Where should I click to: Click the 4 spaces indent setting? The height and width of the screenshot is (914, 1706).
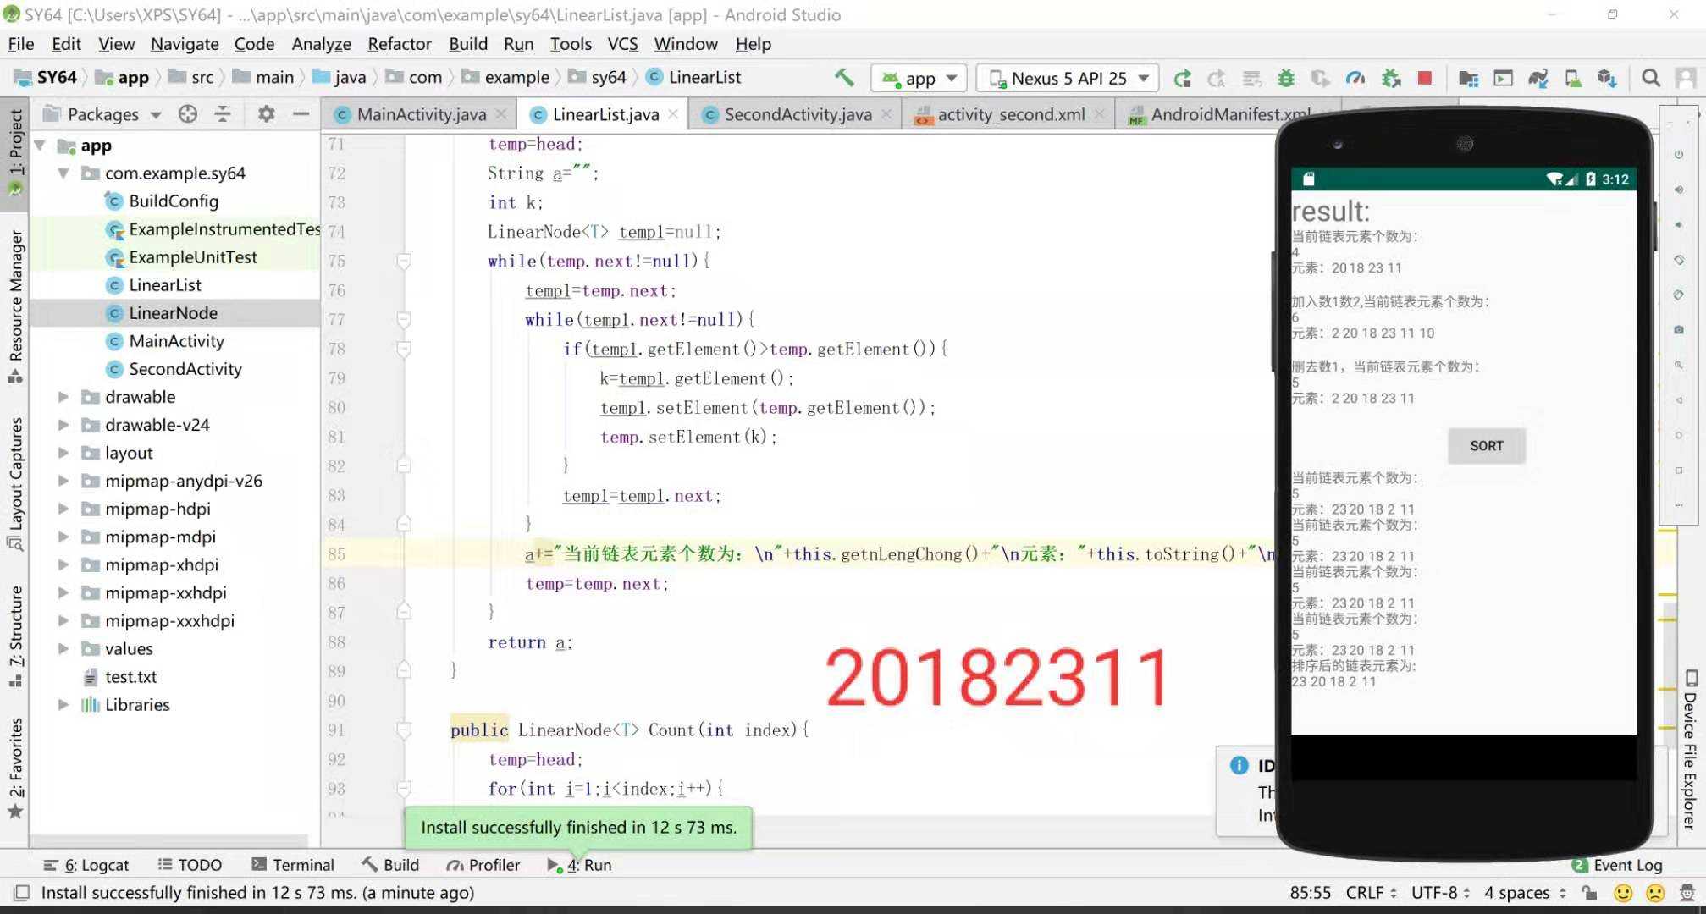pyautogui.click(x=1526, y=893)
